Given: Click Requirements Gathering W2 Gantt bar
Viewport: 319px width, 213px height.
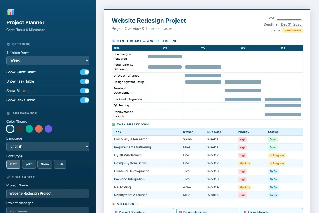Looking at the screenshot, I should [x=203, y=67].
